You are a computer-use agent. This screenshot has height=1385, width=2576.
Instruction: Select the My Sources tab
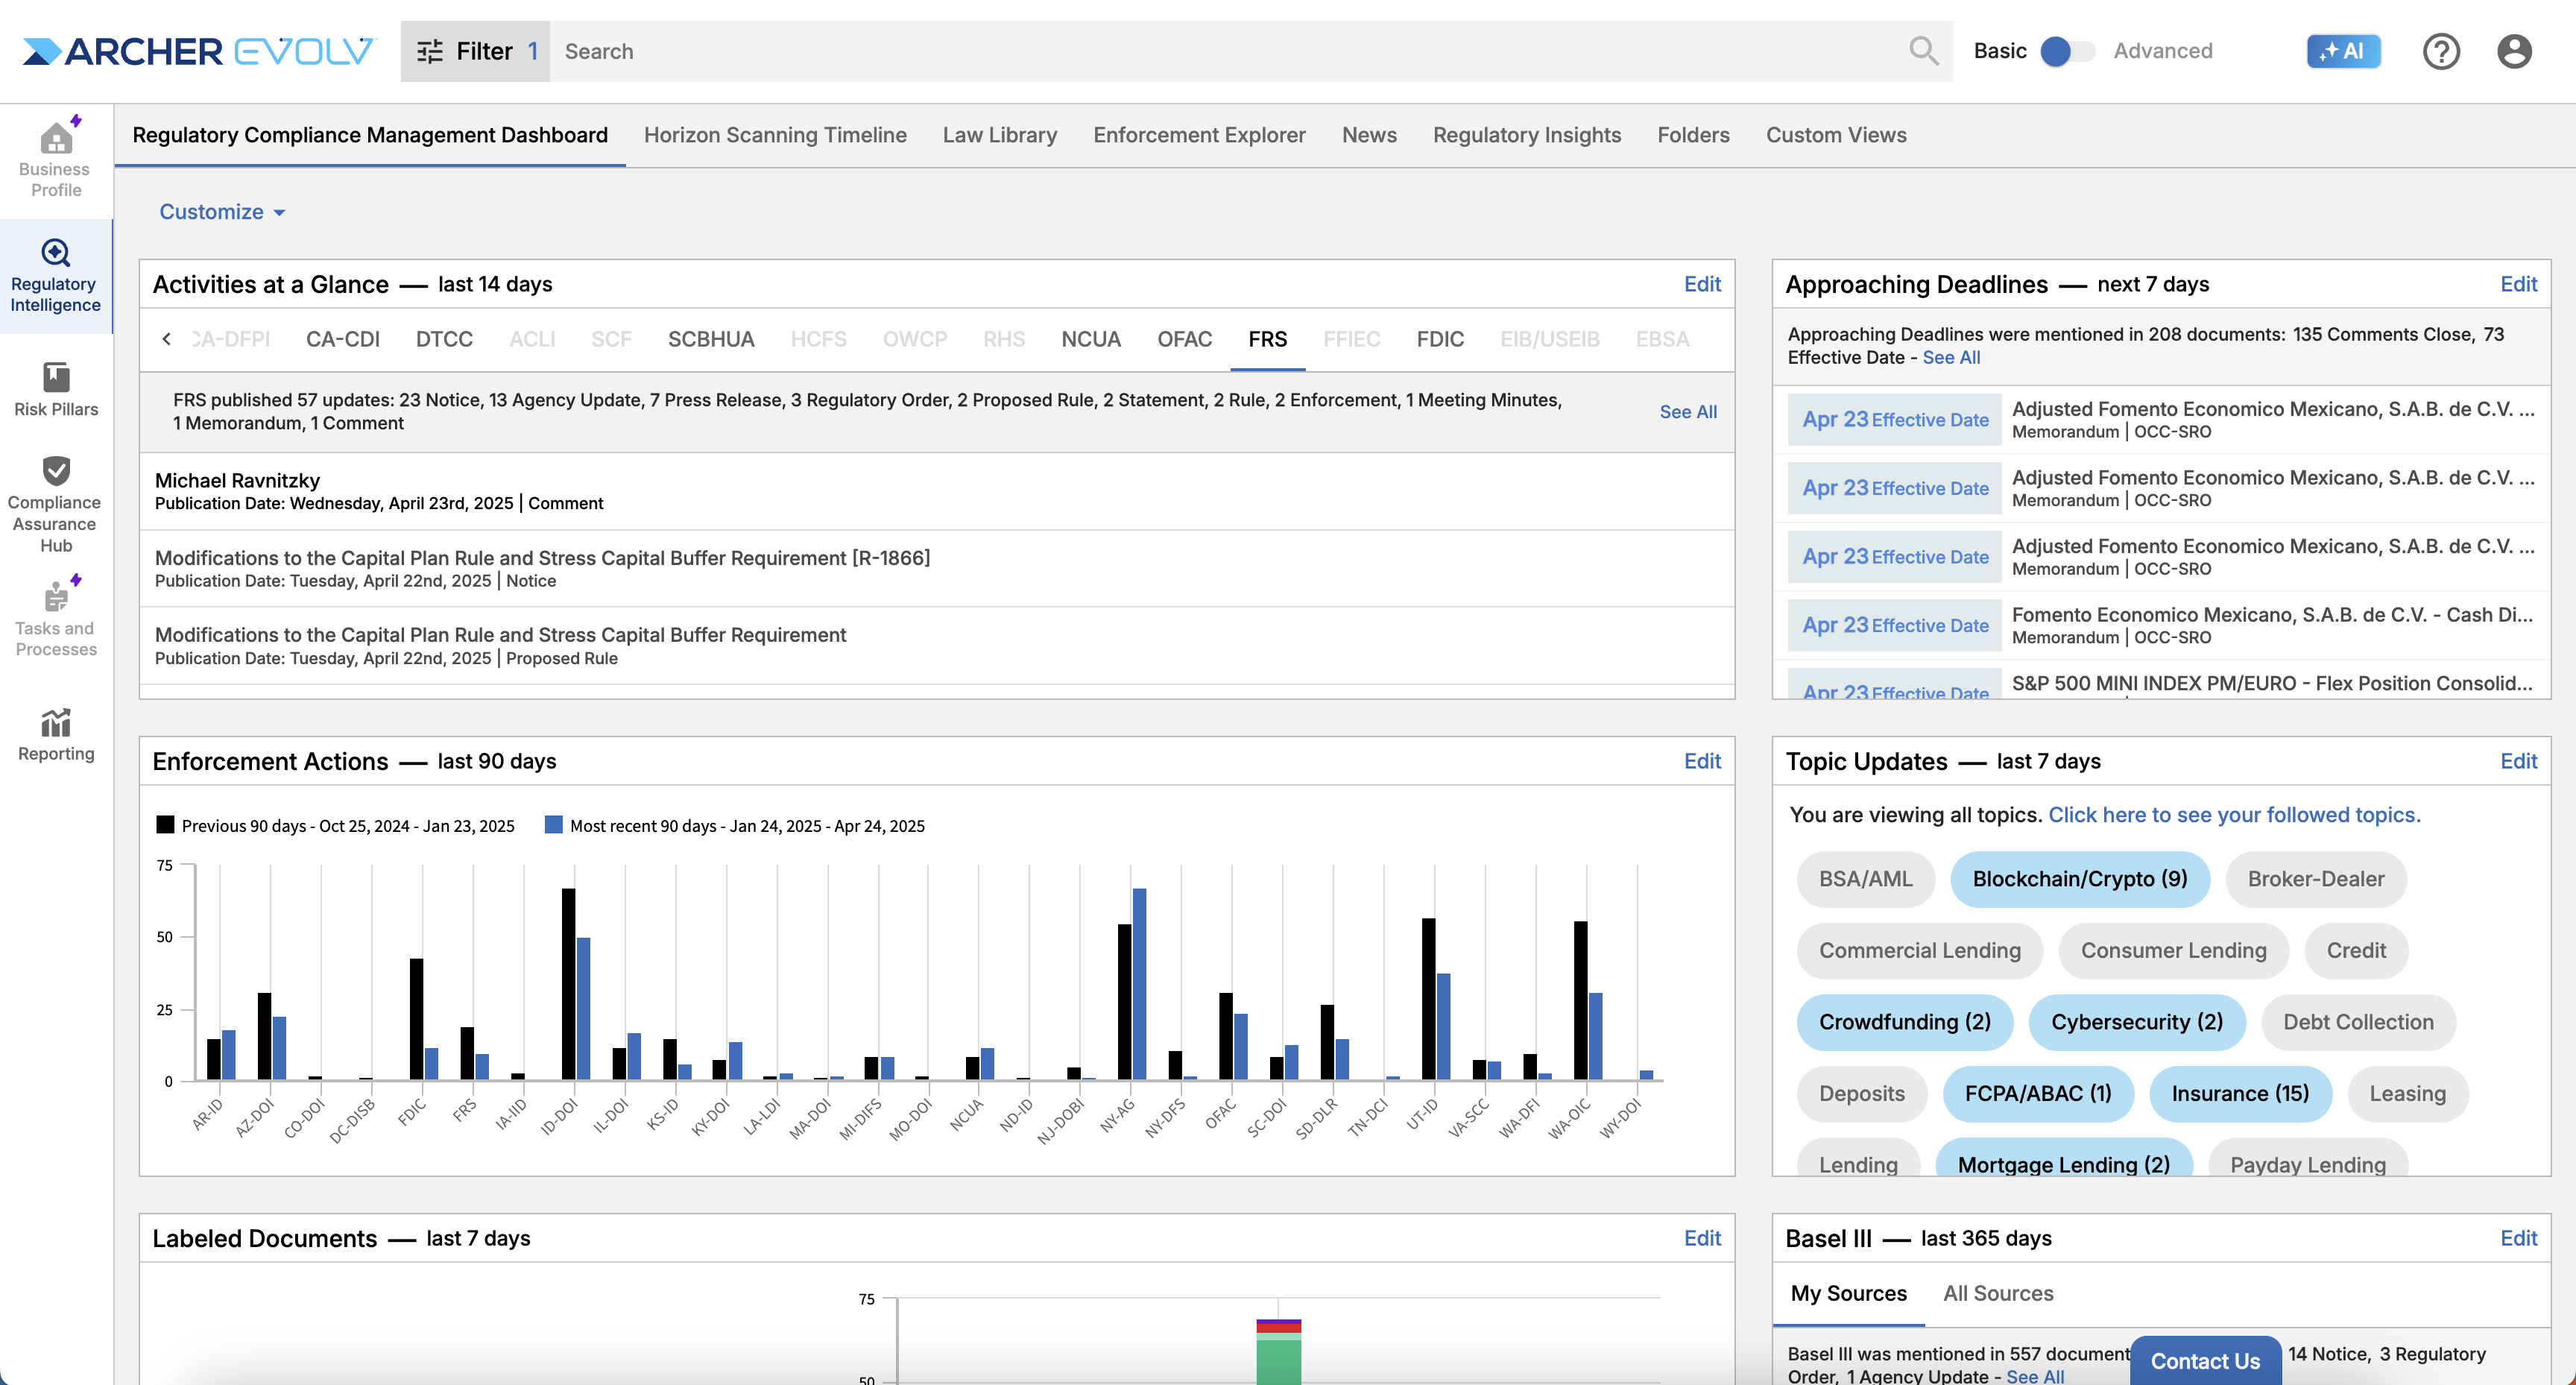(x=1848, y=1293)
